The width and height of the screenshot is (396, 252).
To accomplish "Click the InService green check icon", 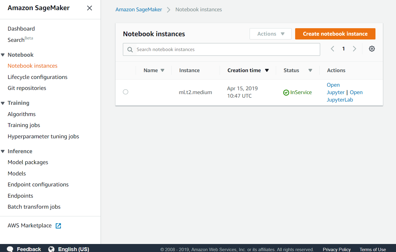I will pyautogui.click(x=286, y=93).
